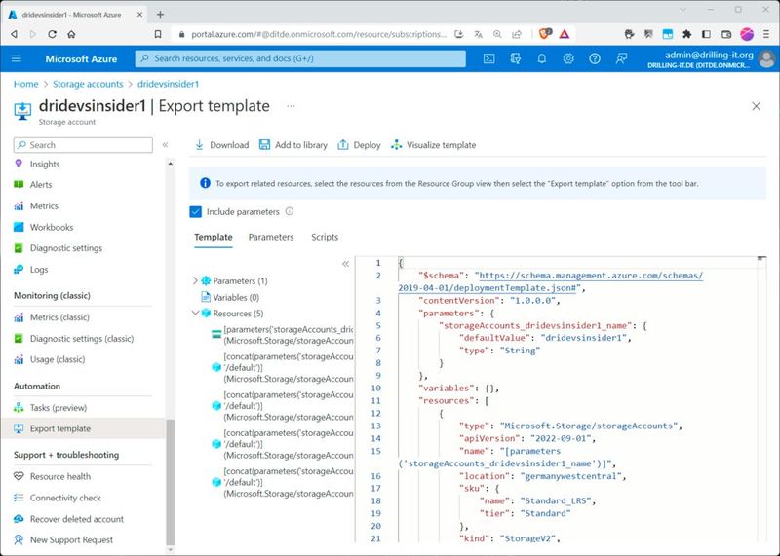
Task: Open a new browser tab
Action: pos(160,15)
